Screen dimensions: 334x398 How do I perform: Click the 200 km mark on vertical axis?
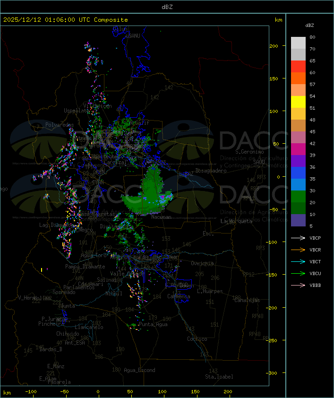(274, 46)
